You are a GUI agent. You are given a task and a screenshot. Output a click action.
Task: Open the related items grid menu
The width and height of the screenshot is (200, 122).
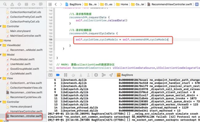50,5
